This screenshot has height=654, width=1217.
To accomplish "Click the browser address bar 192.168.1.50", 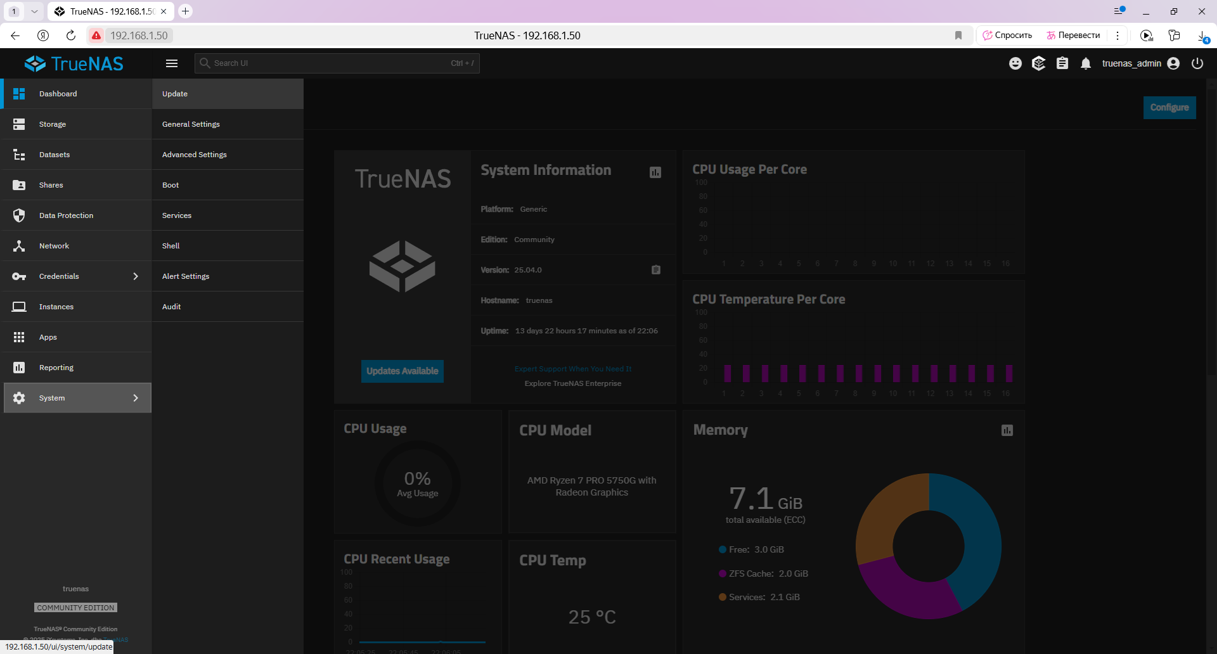I will (139, 35).
